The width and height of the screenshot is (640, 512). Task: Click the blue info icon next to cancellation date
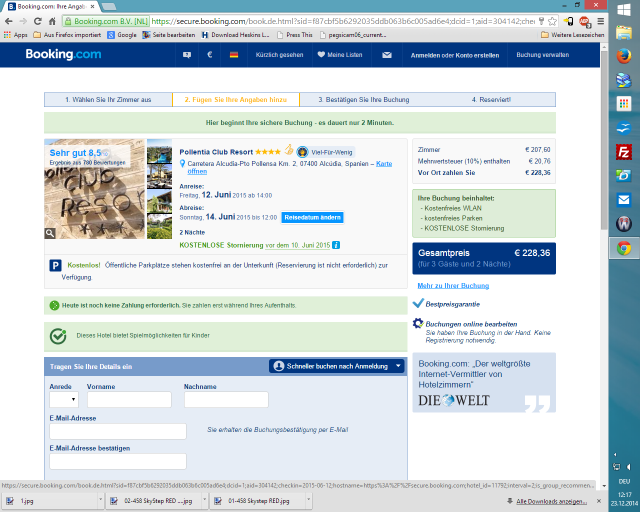336,245
